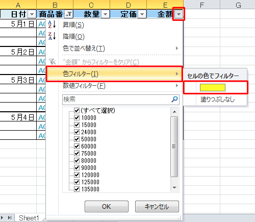Click the sheet tab next-sheet navigation arrow
Viewport: 255px width, 222px height.
click(2, 217)
